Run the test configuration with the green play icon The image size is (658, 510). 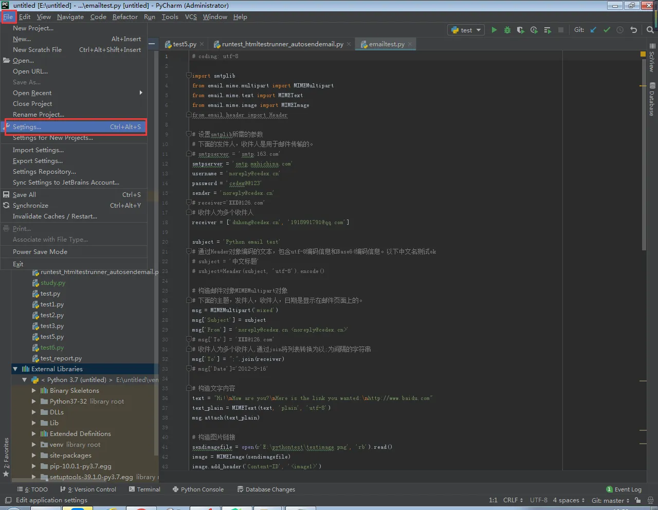494,30
